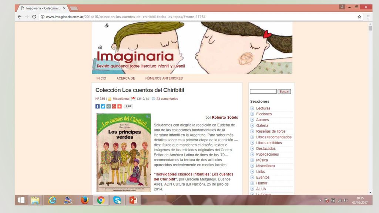Open Galería section

262,126
